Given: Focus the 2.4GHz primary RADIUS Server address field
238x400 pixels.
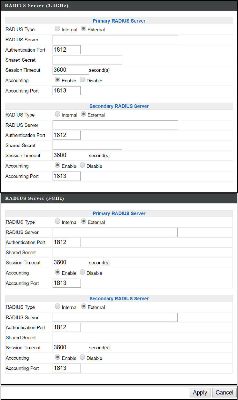Looking at the screenshot, I should [x=115, y=40].
